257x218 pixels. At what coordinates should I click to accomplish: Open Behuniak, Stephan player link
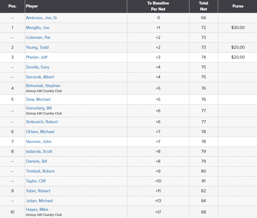tap(43, 86)
